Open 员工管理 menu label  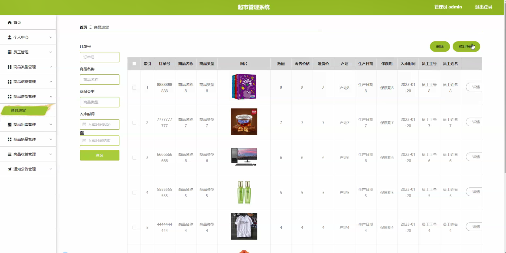21,52
